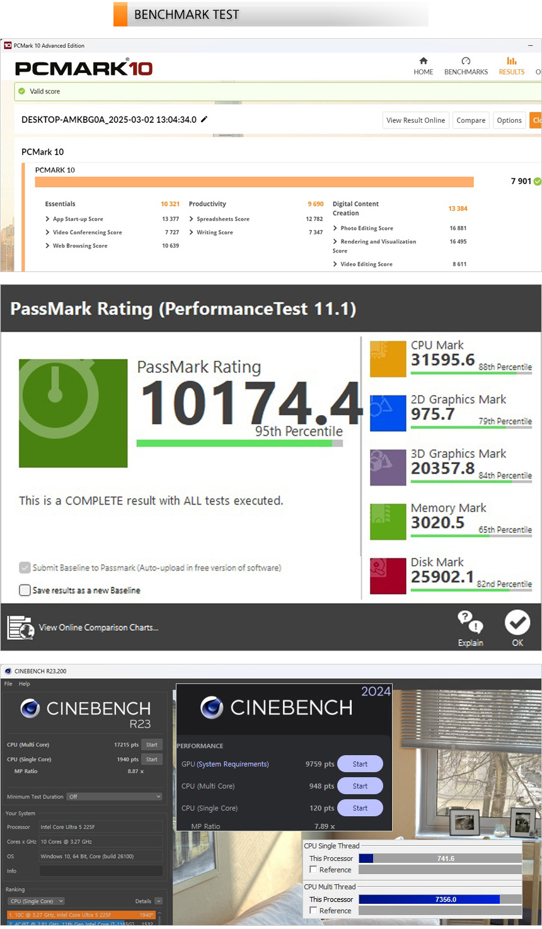Click the Info text field in Cinebench R23
This screenshot has height=929, width=542.
101,871
